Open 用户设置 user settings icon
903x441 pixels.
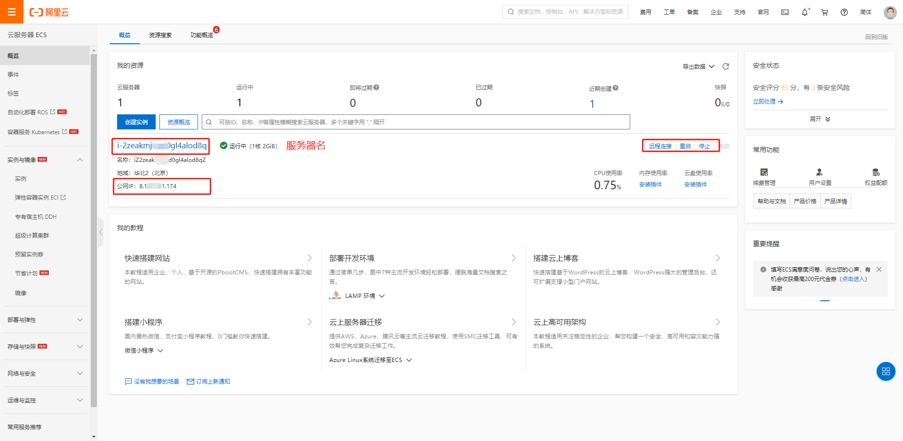point(819,172)
